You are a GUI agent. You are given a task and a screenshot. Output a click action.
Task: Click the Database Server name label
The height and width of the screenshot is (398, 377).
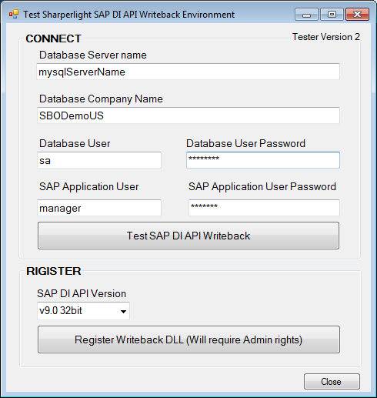tap(93, 55)
